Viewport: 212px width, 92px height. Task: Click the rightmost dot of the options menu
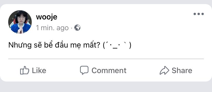(x=203, y=14)
